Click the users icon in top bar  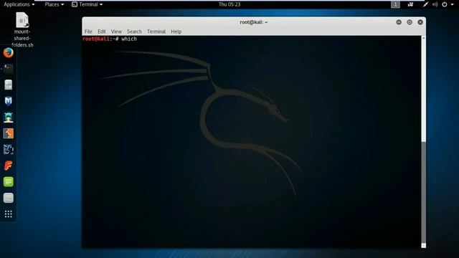pos(410,4)
